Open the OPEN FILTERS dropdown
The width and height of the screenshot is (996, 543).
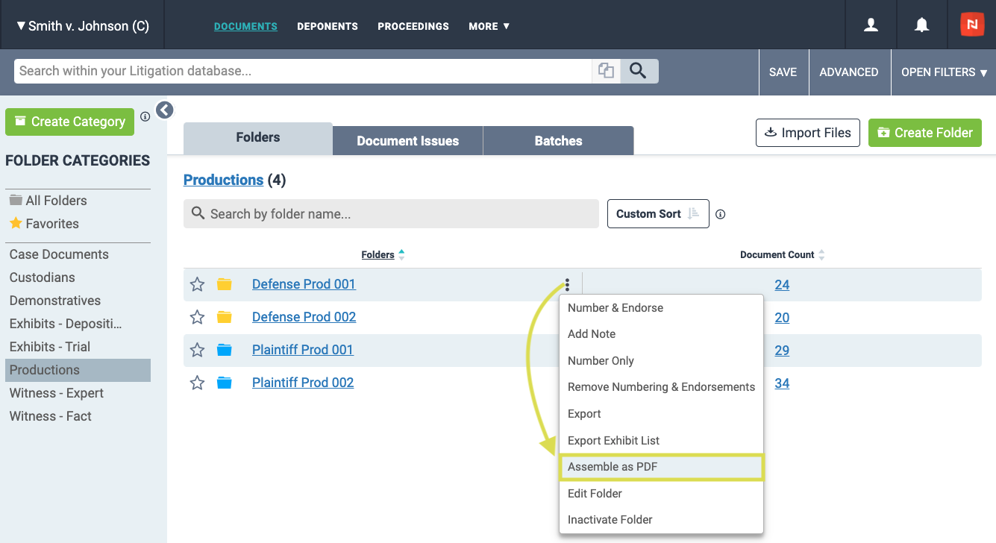click(944, 72)
